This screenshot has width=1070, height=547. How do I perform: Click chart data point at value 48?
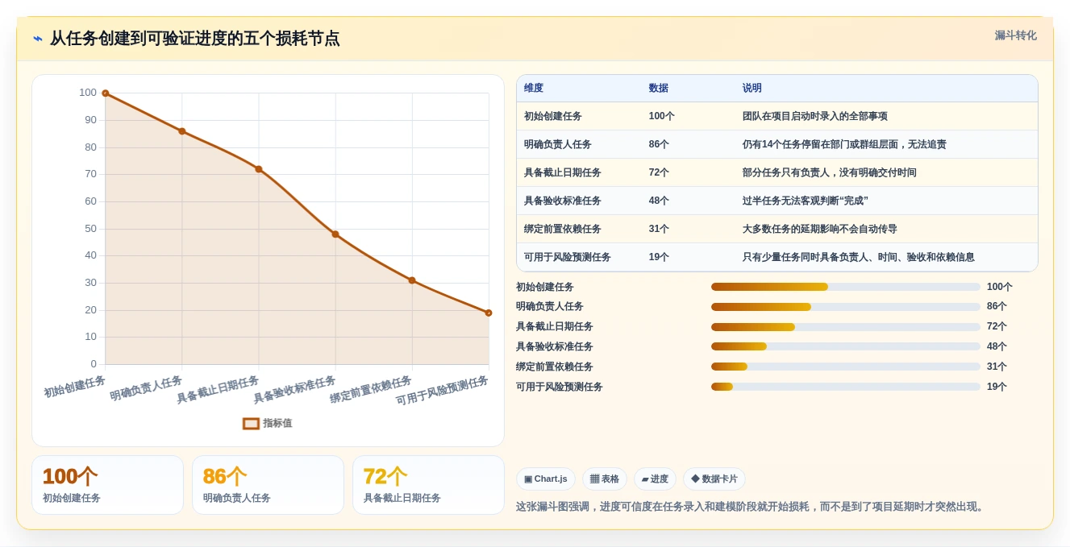coord(335,234)
